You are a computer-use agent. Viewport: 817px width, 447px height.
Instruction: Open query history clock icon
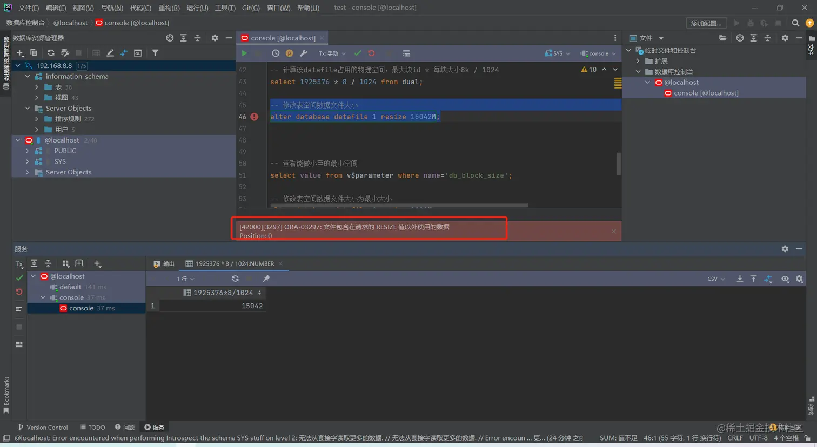(276, 53)
